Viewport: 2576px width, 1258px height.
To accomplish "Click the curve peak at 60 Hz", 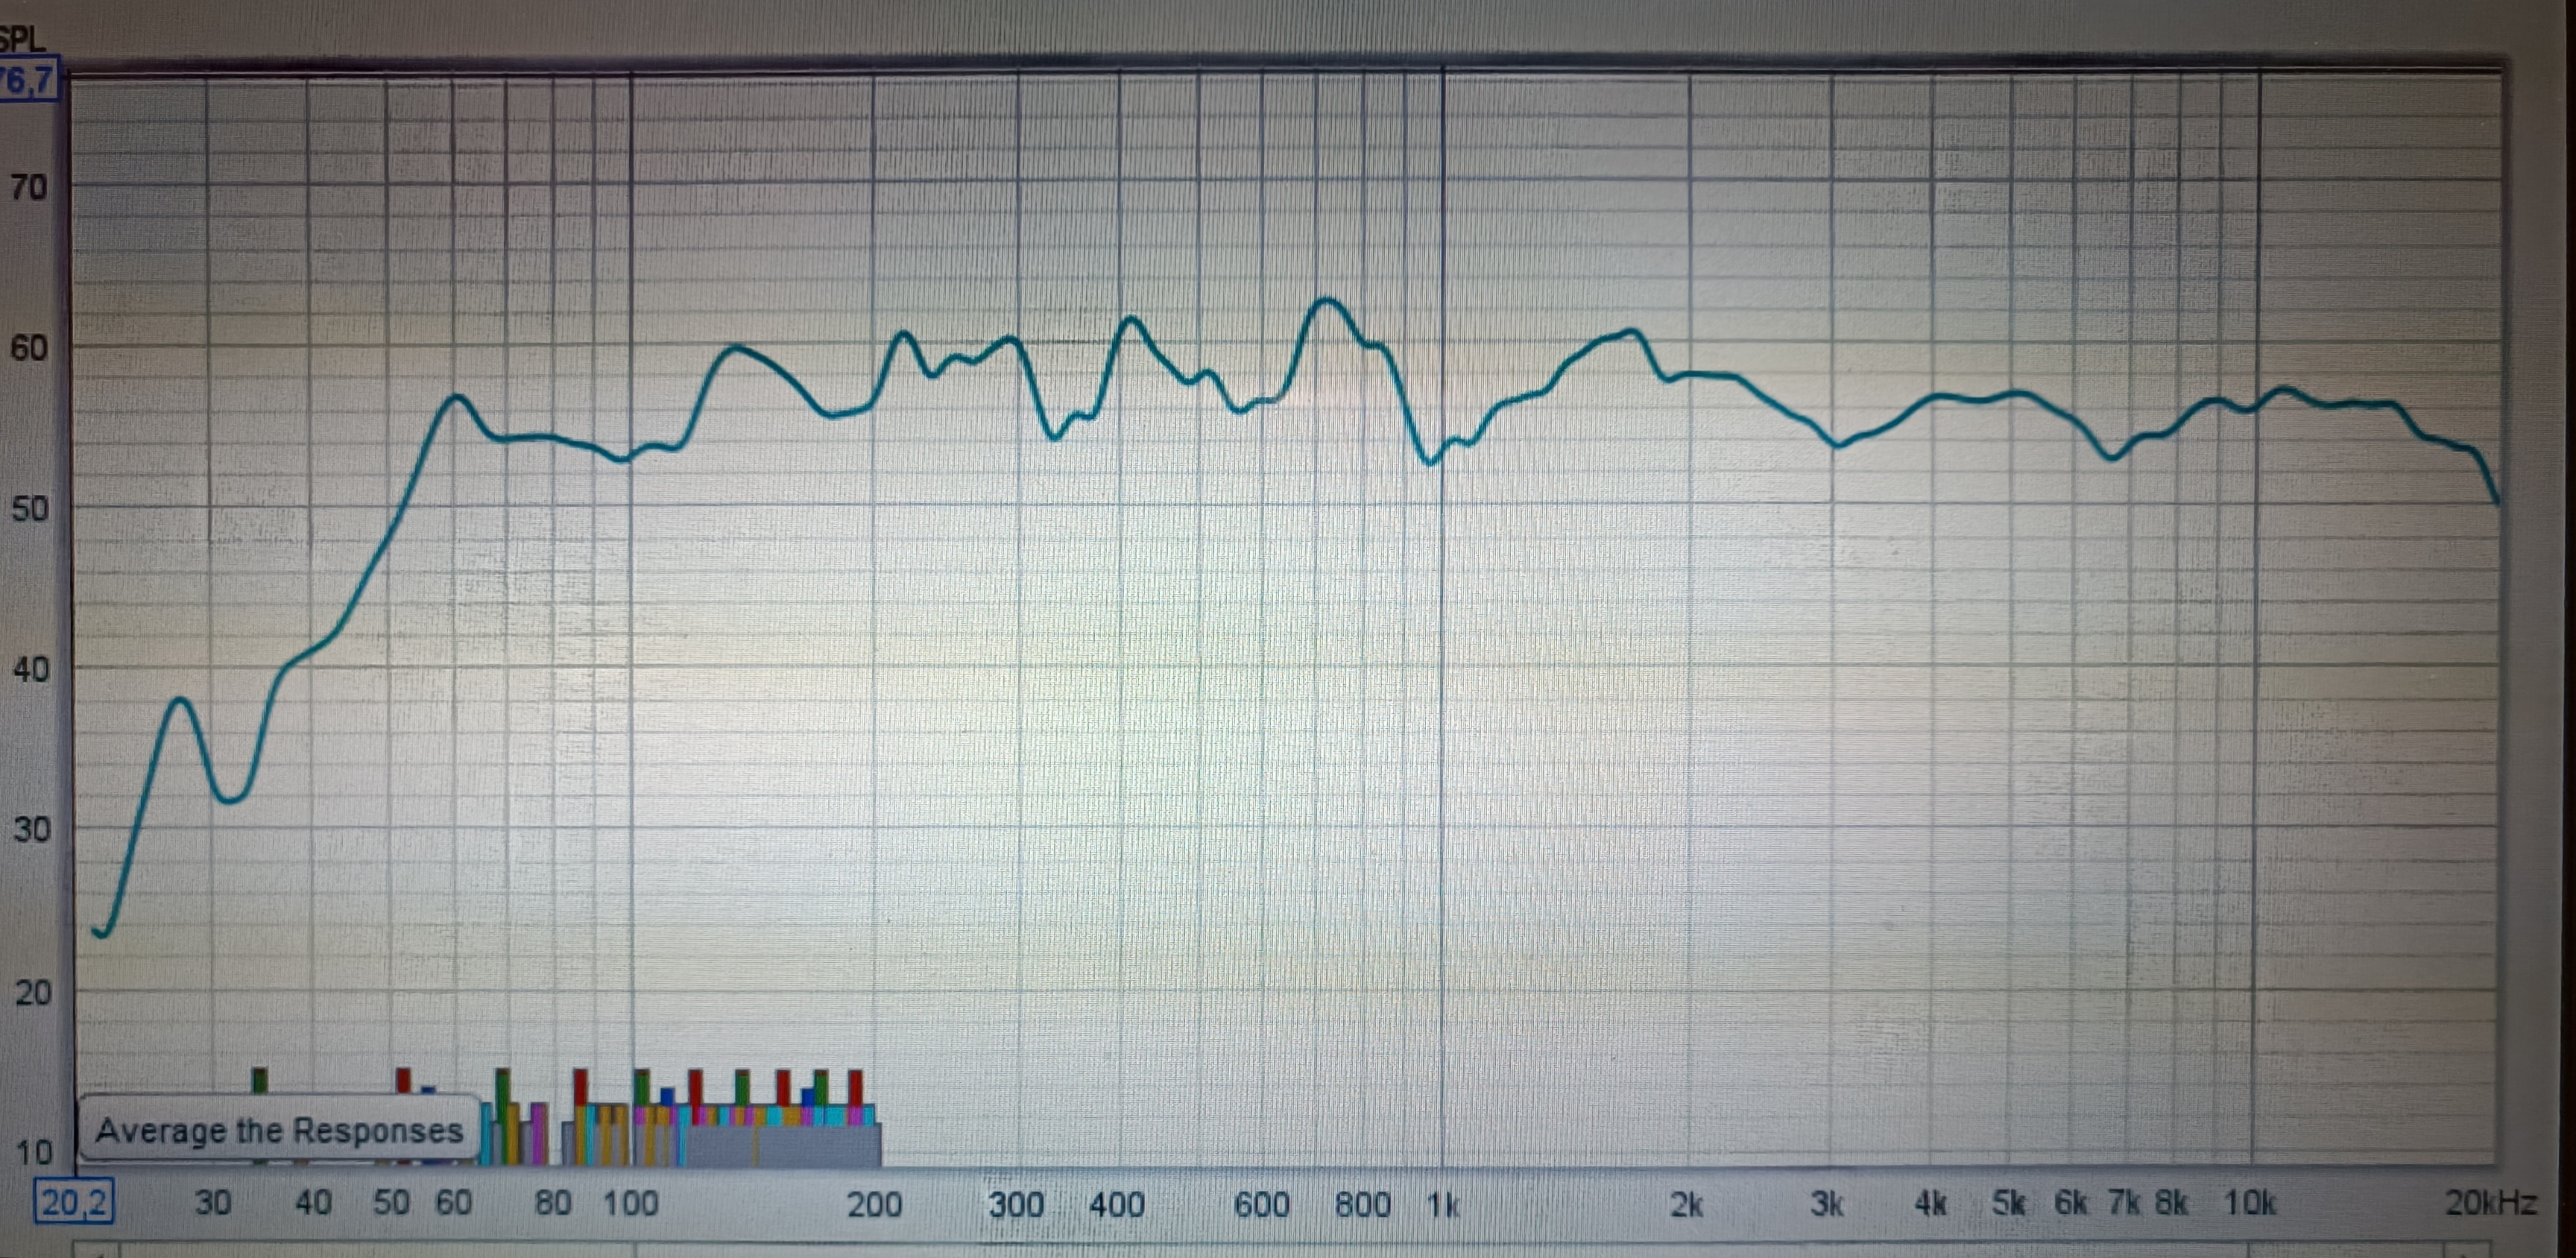I will (457, 397).
